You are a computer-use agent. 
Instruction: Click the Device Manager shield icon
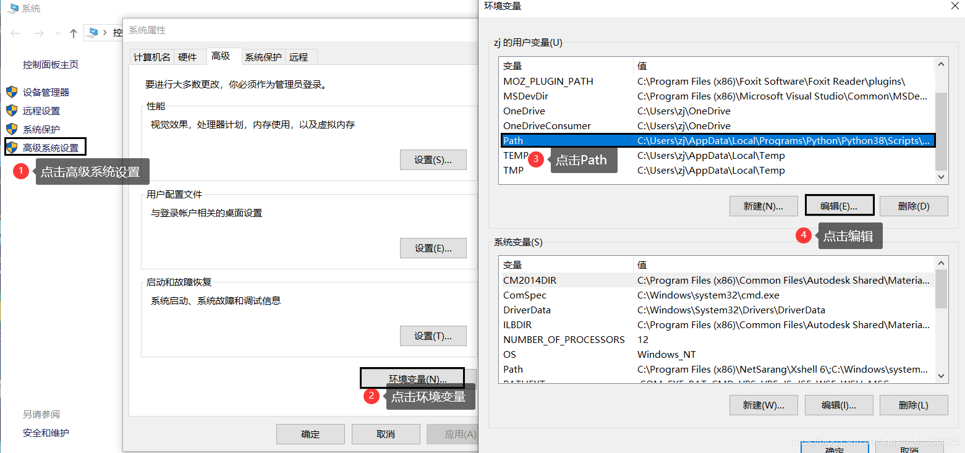(12, 92)
